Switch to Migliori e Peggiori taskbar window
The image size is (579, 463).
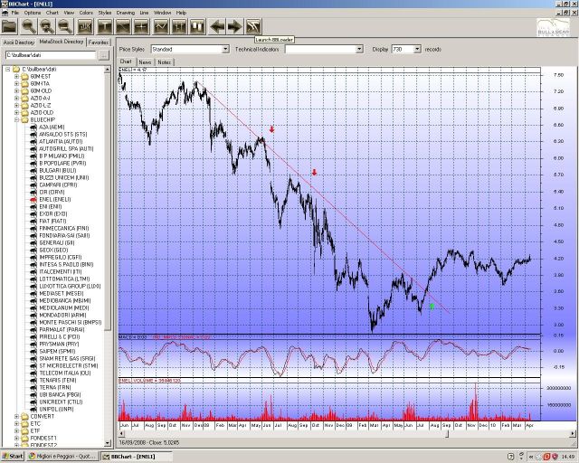pyautogui.click(x=62, y=457)
